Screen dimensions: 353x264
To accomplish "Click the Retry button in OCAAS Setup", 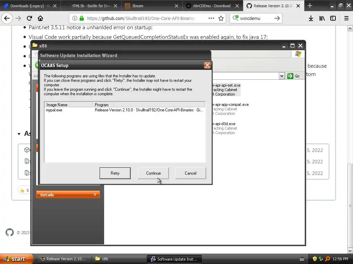I will (x=115, y=173).
